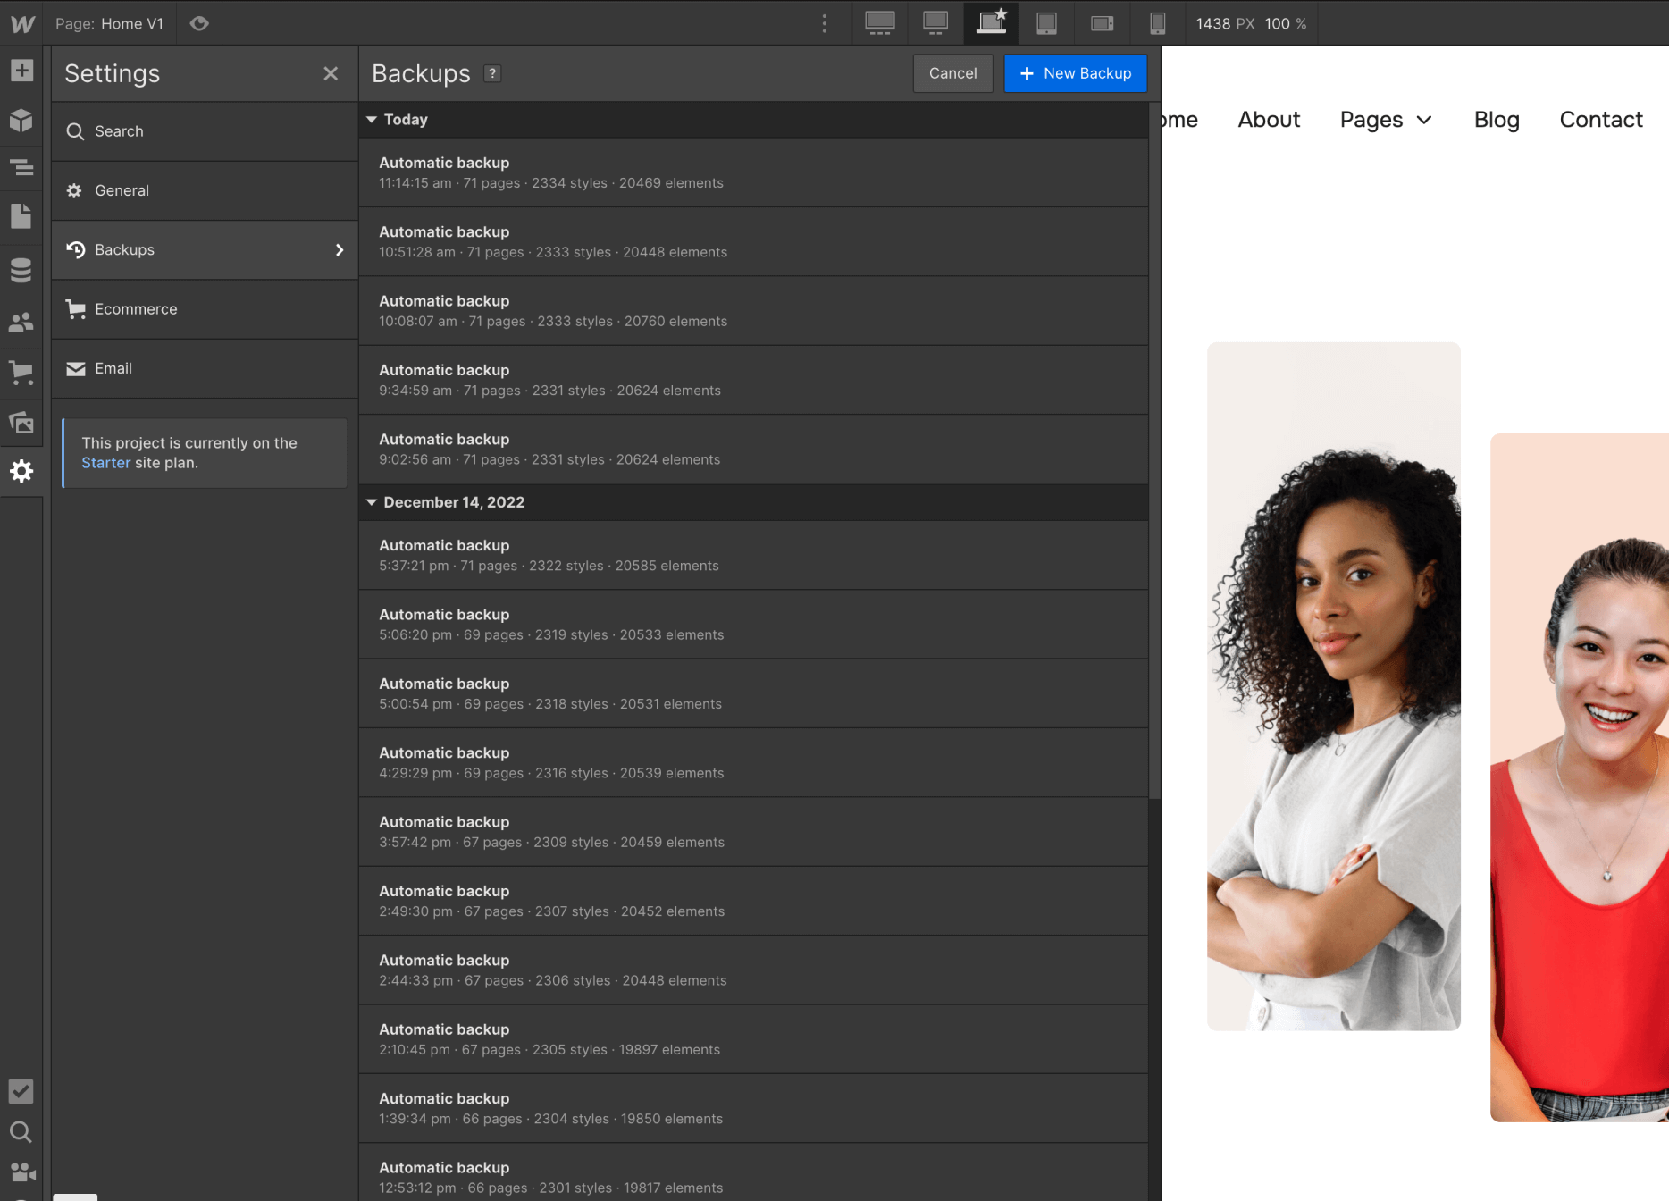Click the canvas zoom percentage control
The image size is (1669, 1201).
[1287, 23]
